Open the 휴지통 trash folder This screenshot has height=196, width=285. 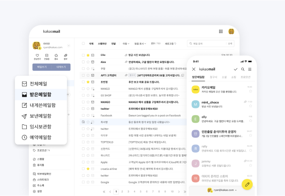[x=38, y=165]
